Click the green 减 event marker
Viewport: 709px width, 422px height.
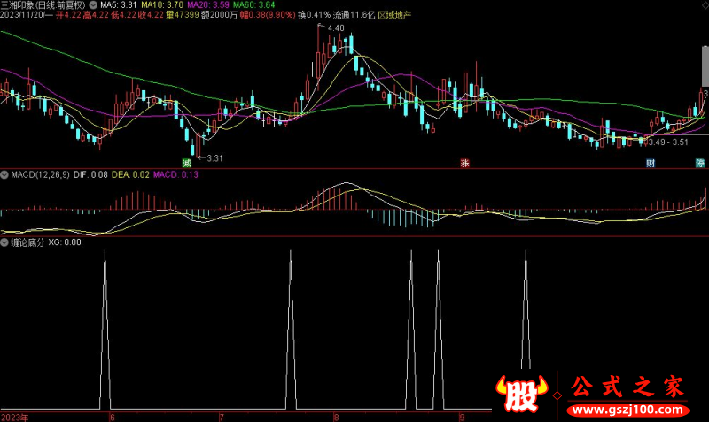tap(187, 163)
